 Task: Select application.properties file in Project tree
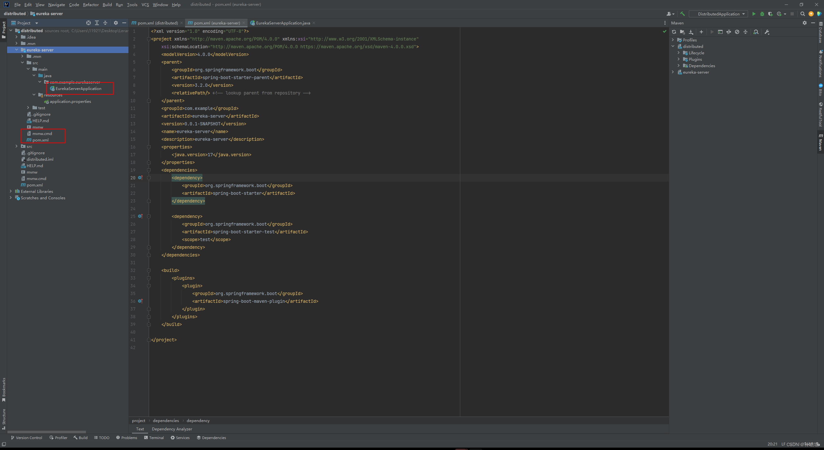coord(70,101)
